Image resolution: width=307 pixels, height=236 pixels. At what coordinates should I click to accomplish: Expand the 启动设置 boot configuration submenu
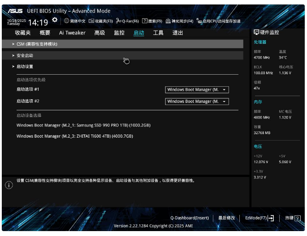click(25, 67)
